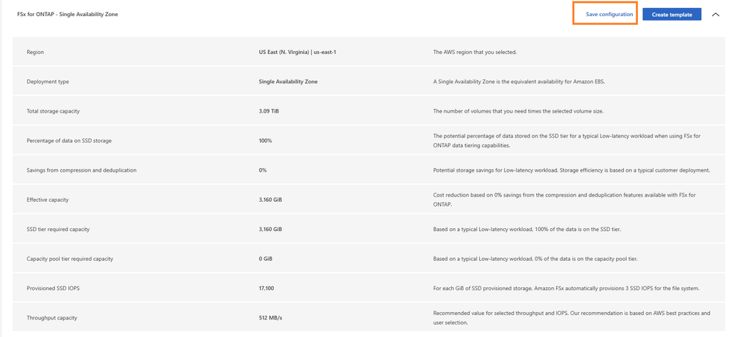Click the 100% SSD storage value
Image resolution: width=731 pixels, height=337 pixels.
pos(265,140)
